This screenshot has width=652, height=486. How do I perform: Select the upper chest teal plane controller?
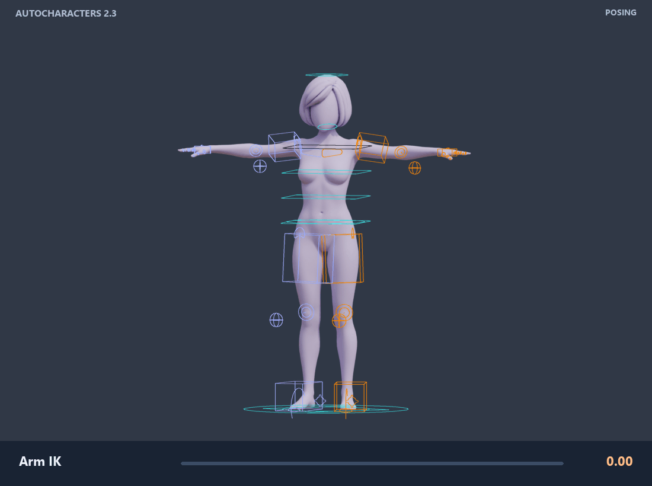point(327,172)
